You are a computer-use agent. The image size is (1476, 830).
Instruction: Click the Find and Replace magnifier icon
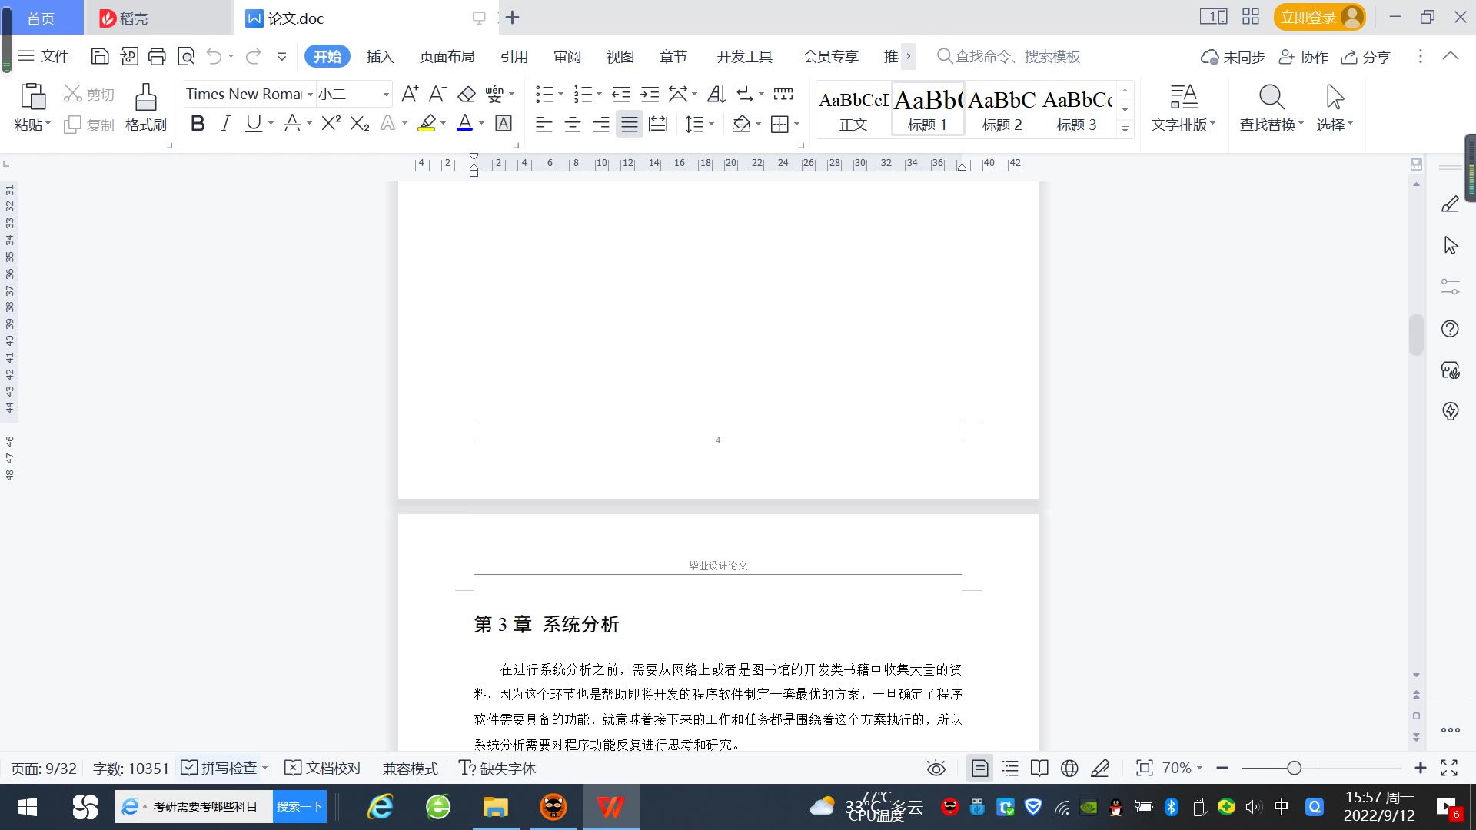click(1272, 97)
